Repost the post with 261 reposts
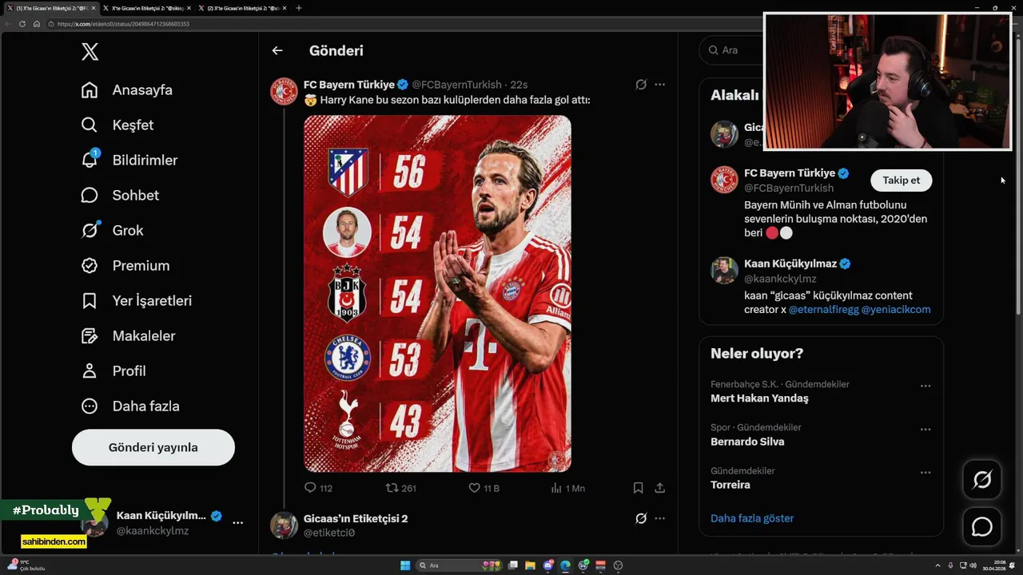1023x575 pixels. pos(400,488)
